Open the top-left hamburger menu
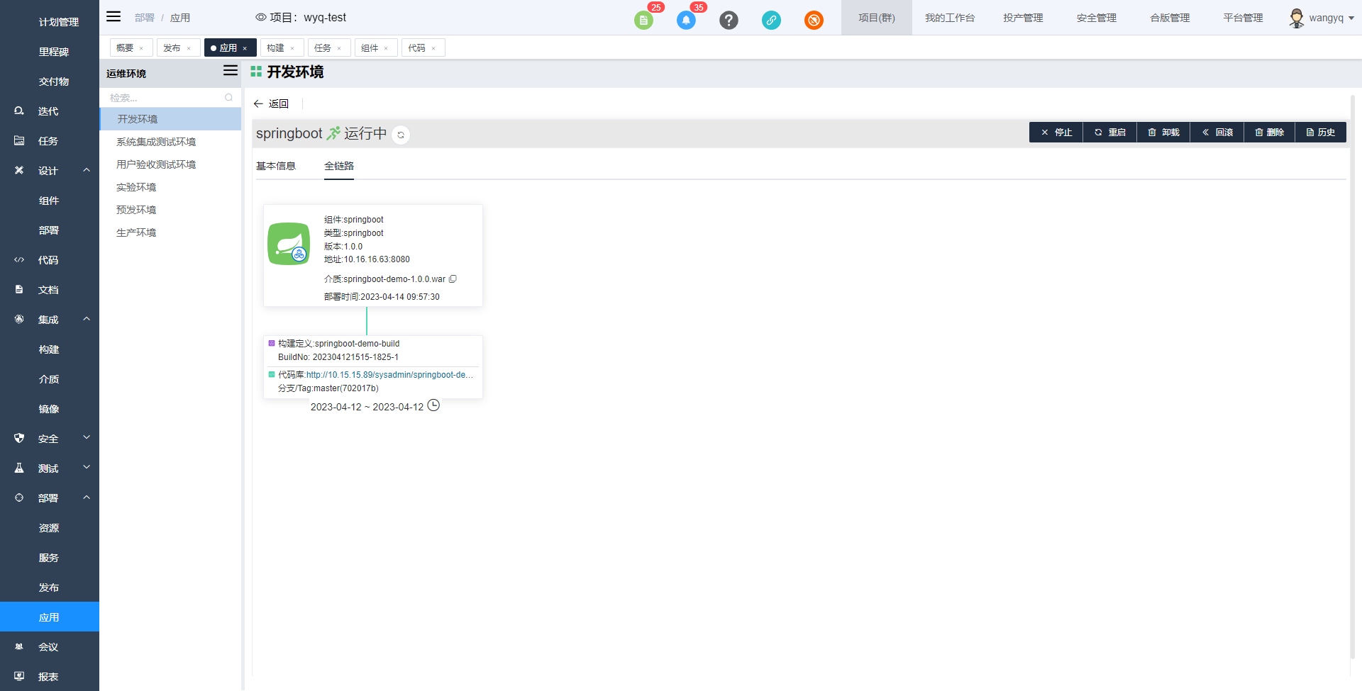The image size is (1362, 691). (113, 16)
